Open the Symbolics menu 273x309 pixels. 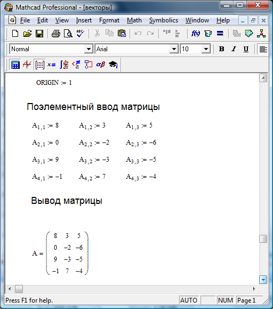pyautogui.click(x=164, y=20)
